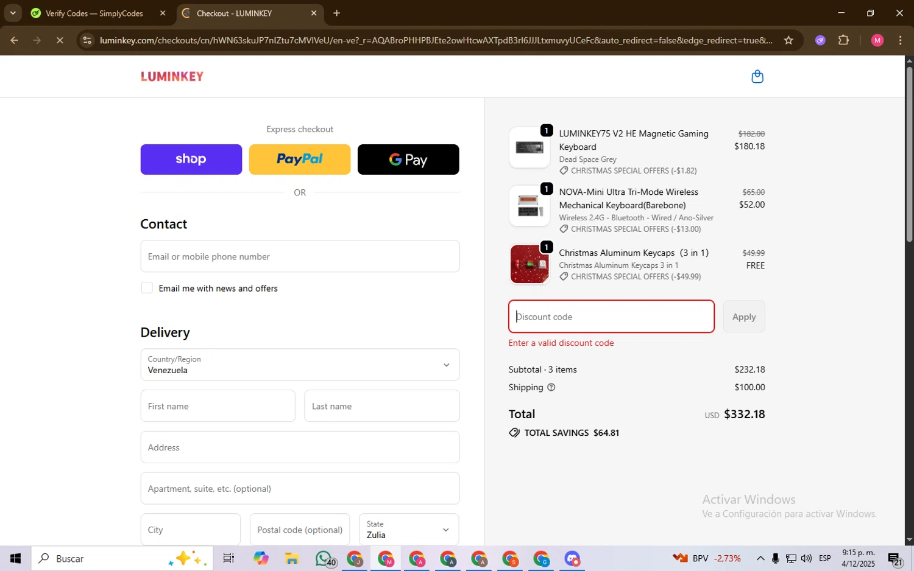Open the browser extensions puzzle icon

click(843, 40)
